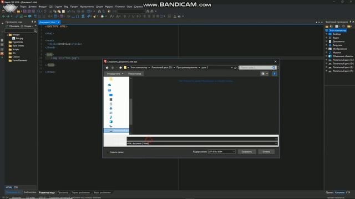The height and width of the screenshot is (199, 355).
Task: Click the magnifier in save dialog search box
Action: tap(274, 67)
